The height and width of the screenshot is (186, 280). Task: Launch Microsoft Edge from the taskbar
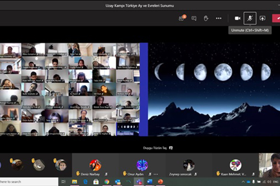pyautogui.click(x=85, y=182)
